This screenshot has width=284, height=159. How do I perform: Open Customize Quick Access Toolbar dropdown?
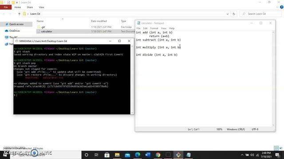(x=17, y=3)
